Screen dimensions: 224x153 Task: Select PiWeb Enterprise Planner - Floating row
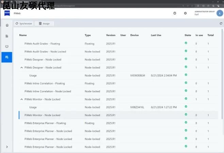tap(118, 123)
